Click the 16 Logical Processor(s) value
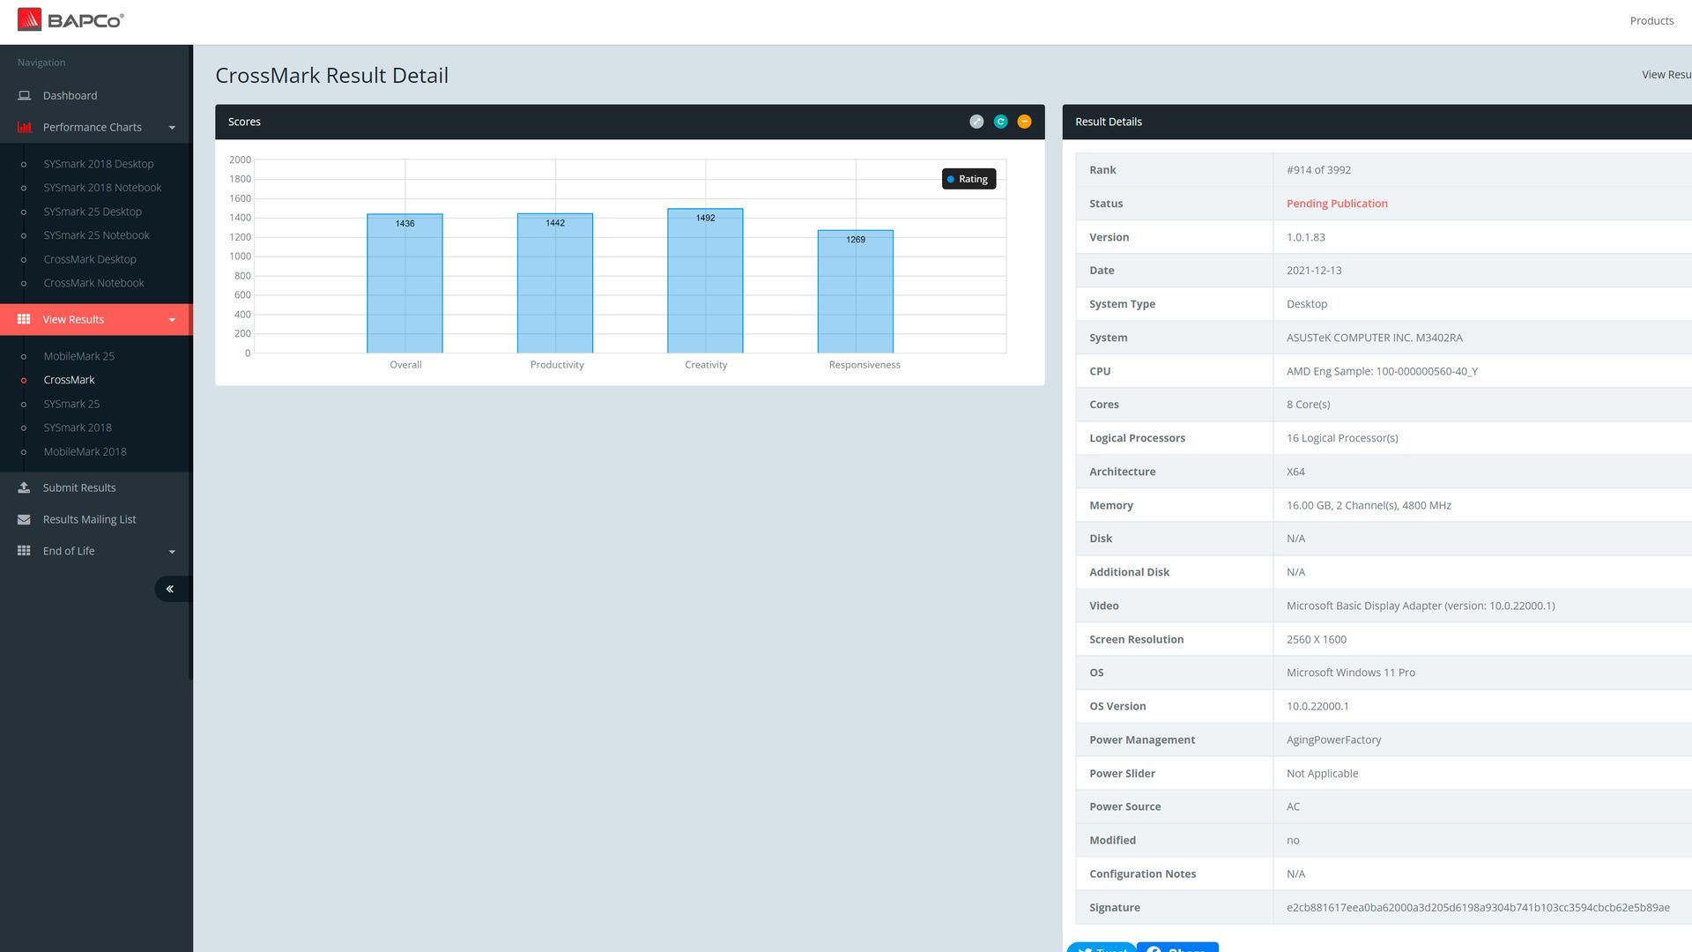1692x952 pixels. (1341, 438)
